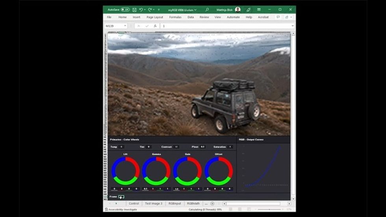The width and height of the screenshot is (386, 217).
Task: Open the Undo history dropdown arrow
Action: coord(145,9)
